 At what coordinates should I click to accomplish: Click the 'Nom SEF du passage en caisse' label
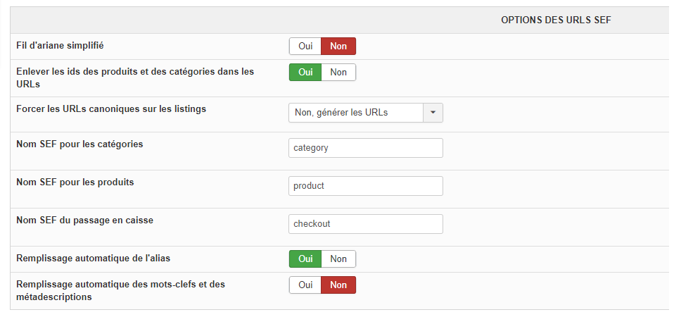[x=84, y=220]
